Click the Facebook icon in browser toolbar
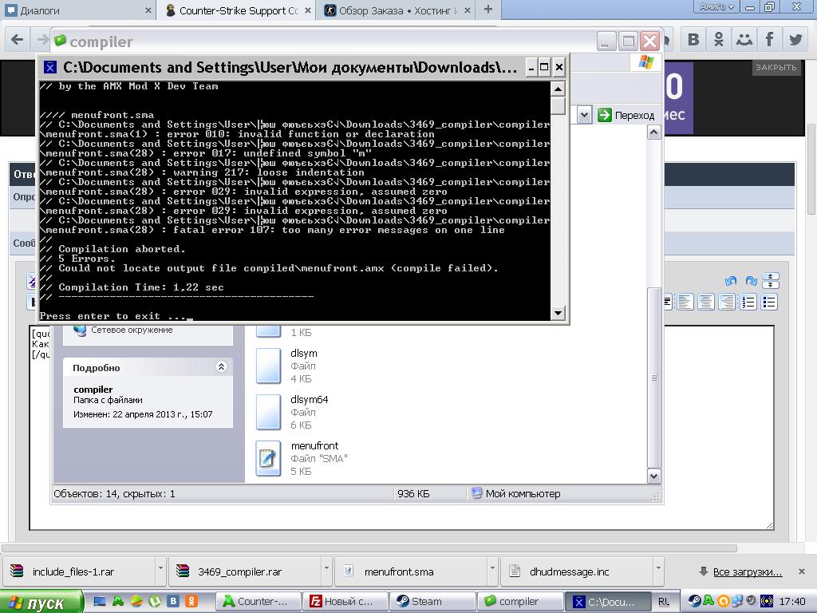Image resolution: width=817 pixels, height=613 pixels. [x=770, y=40]
